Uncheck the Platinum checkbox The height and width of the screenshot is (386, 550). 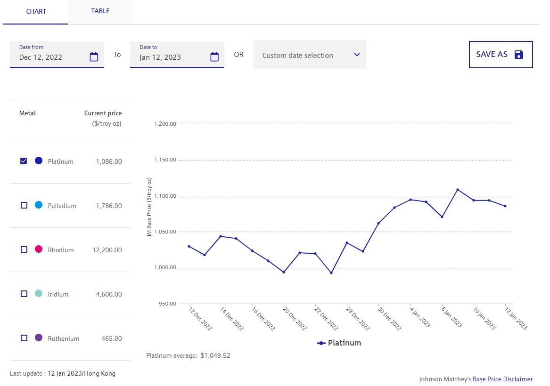pyautogui.click(x=24, y=161)
